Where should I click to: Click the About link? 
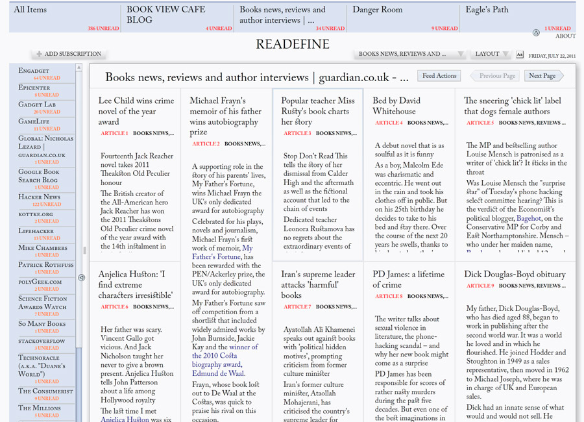(565, 36)
